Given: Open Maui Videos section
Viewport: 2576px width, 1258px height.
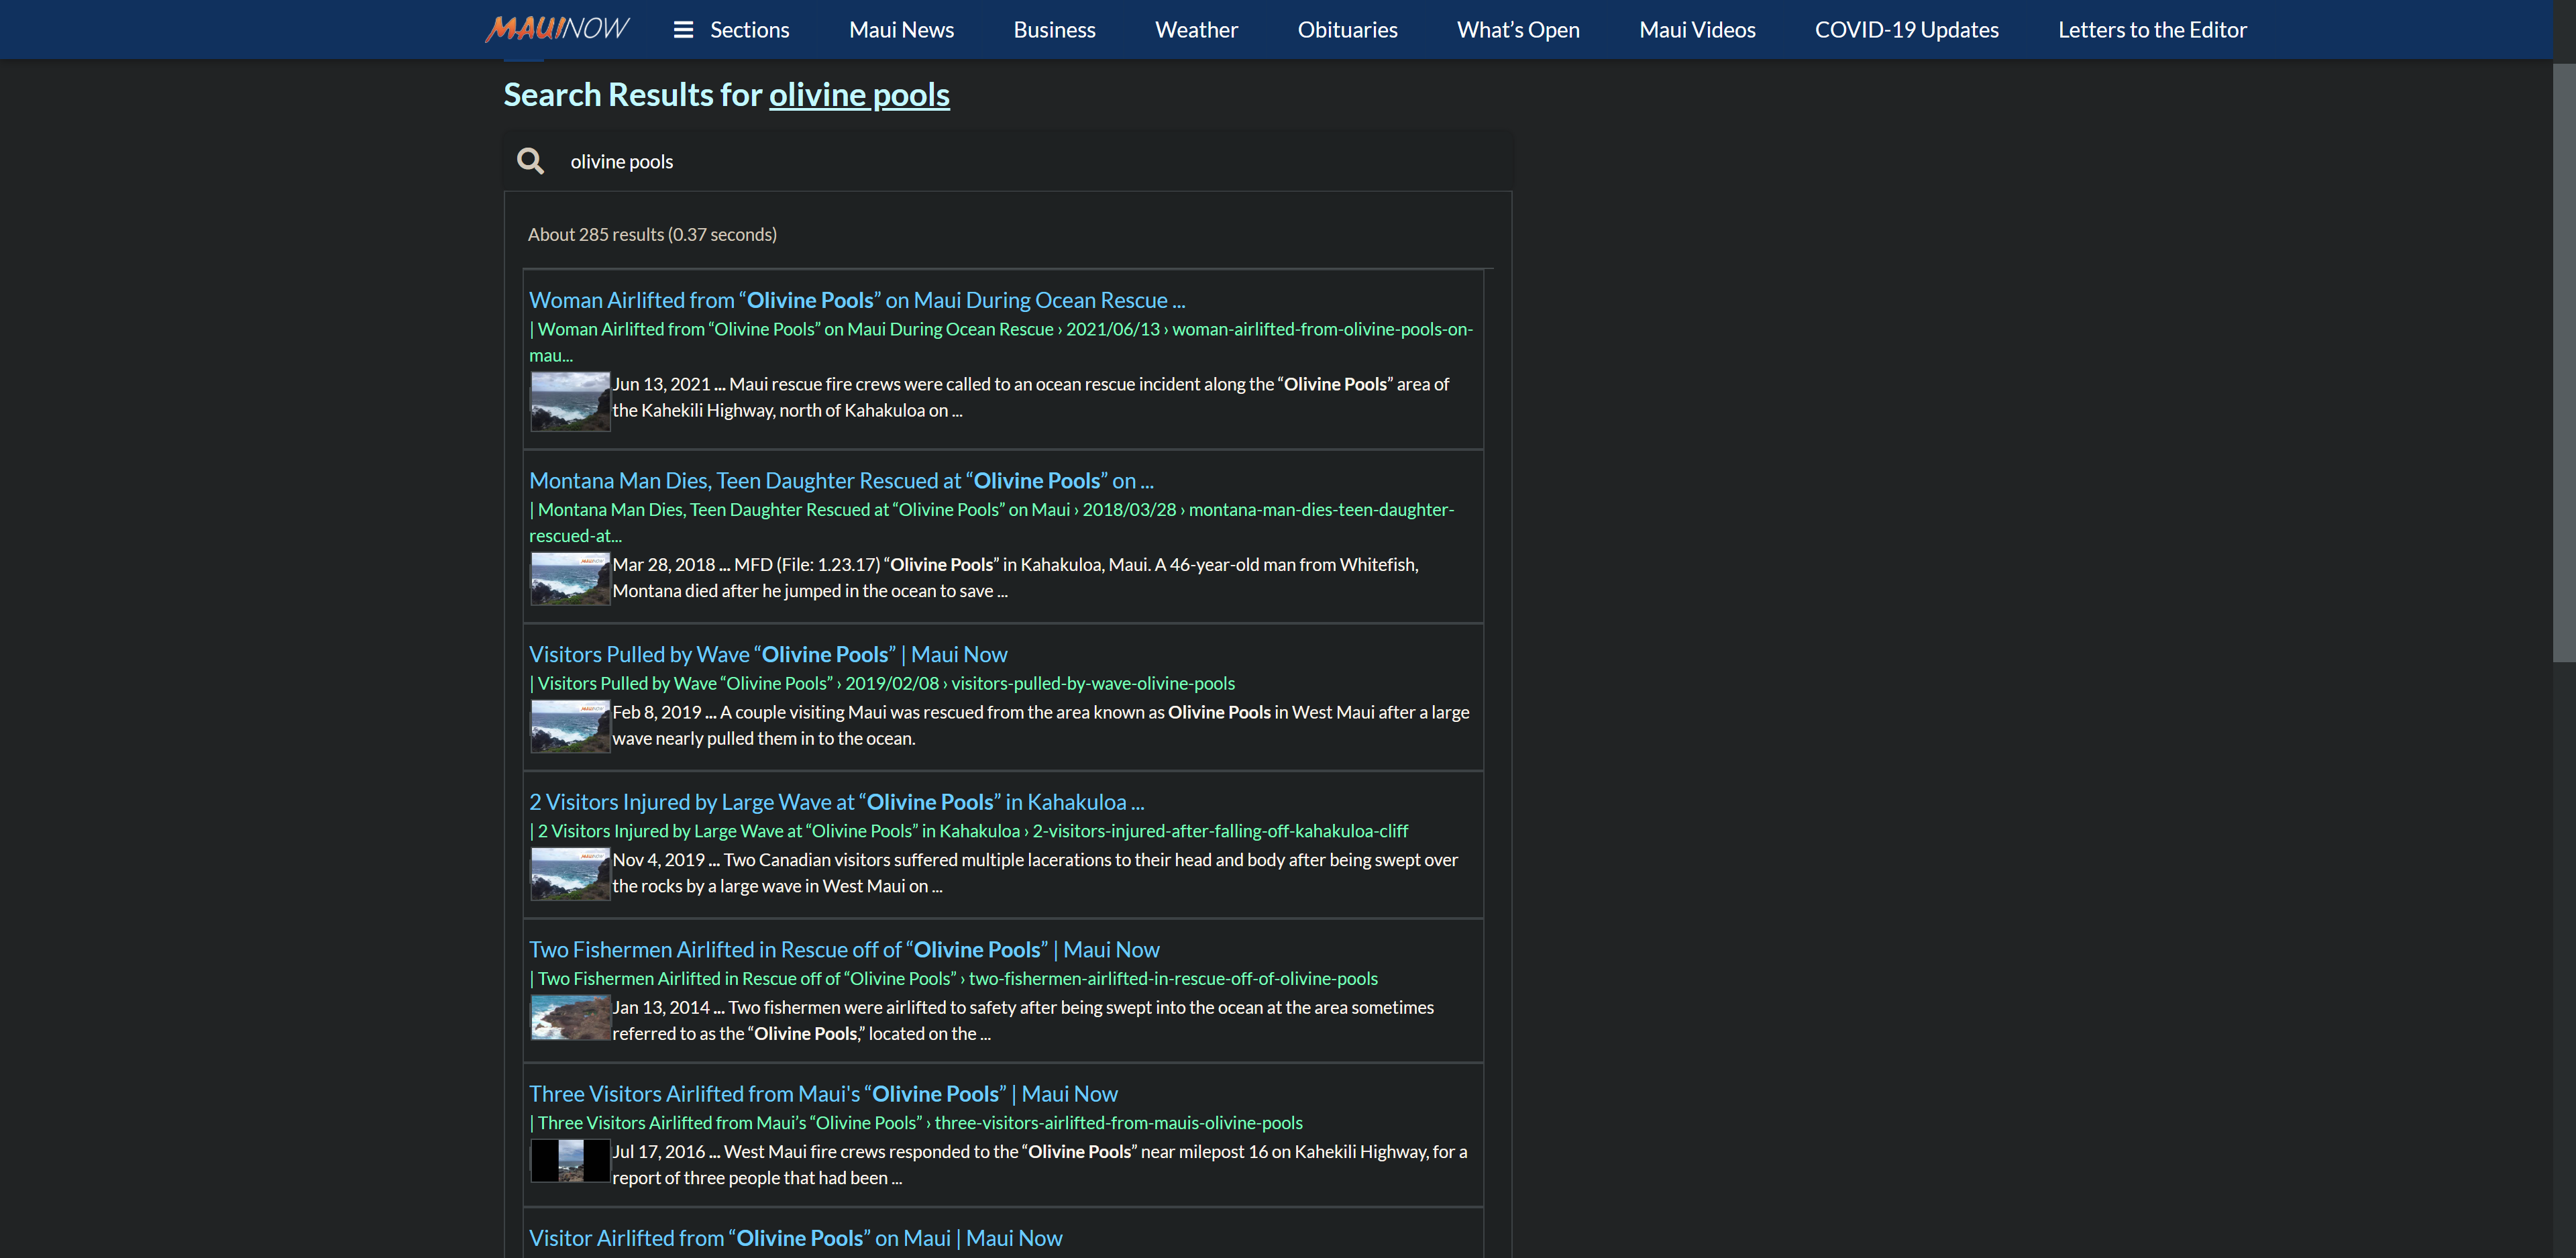Looking at the screenshot, I should [1697, 30].
